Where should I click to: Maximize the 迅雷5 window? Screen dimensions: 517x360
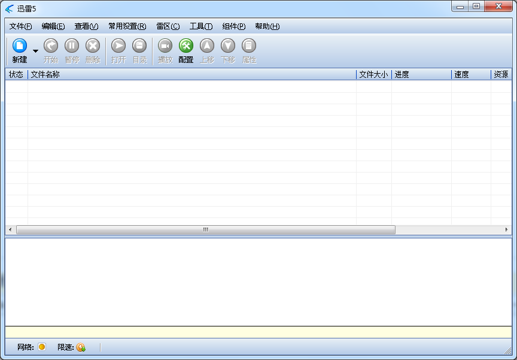coord(476,6)
